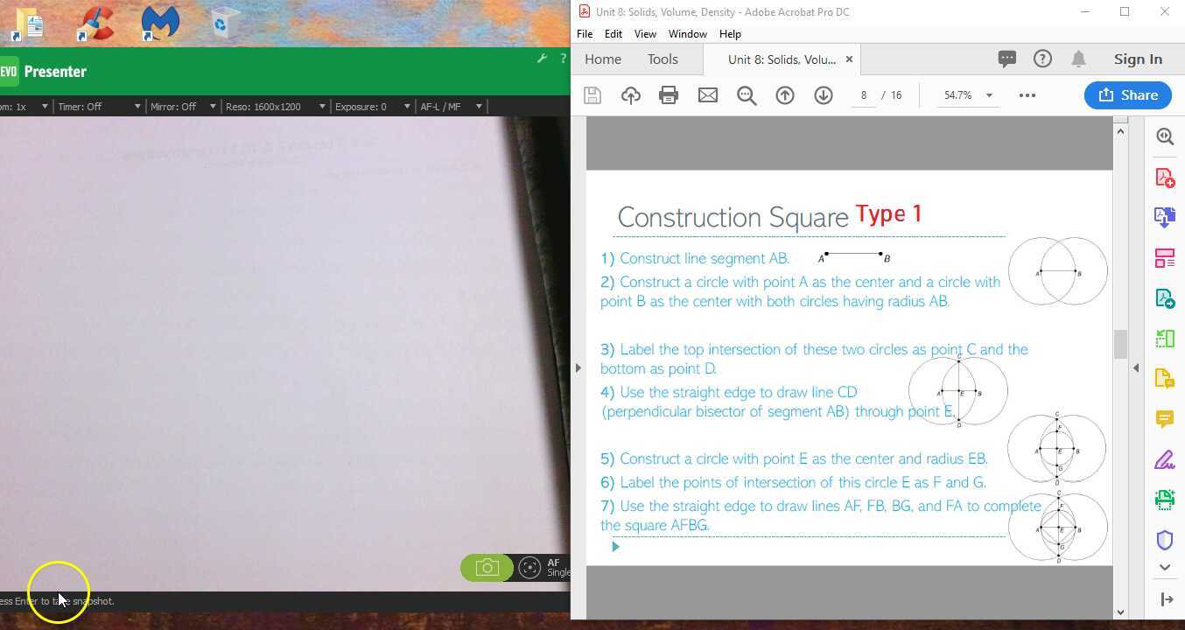The height and width of the screenshot is (630, 1185).
Task: Open Presenter settings with the wrench icon
Action: point(542,59)
